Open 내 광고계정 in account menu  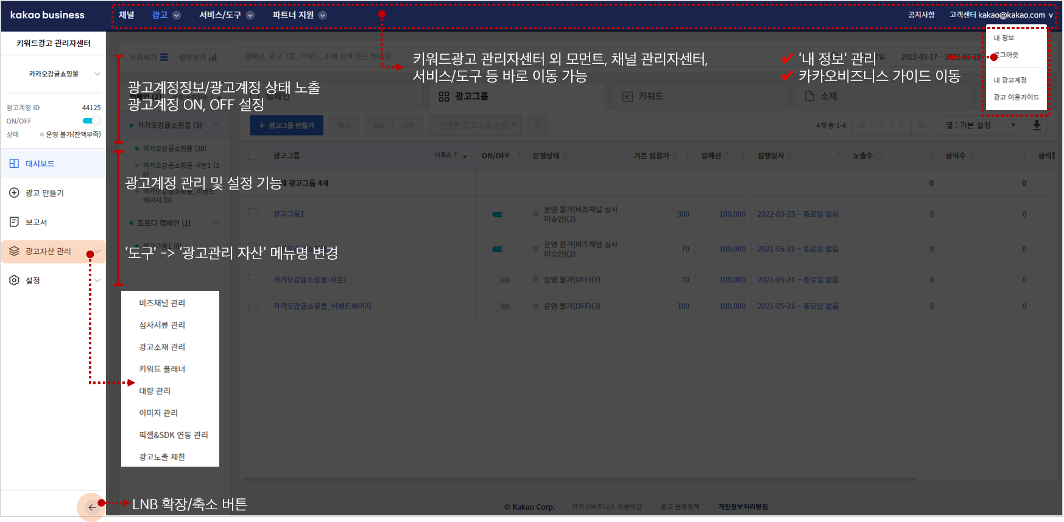point(1010,80)
